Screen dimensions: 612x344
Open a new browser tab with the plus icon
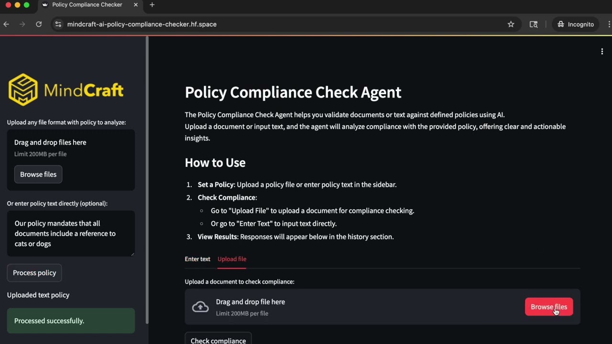[x=152, y=5]
